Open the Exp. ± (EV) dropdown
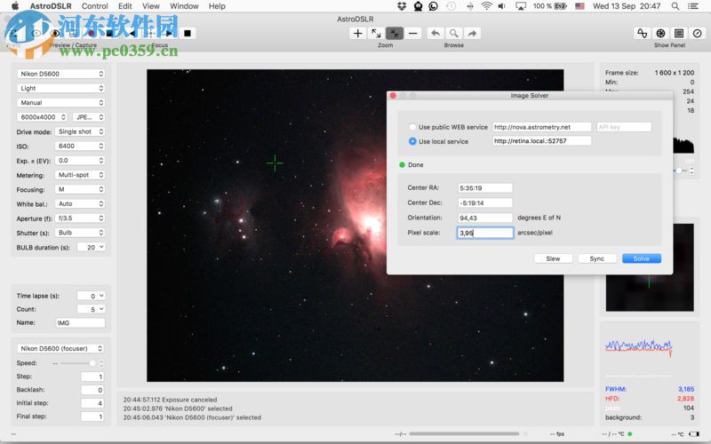This screenshot has width=711, height=444. pos(80,161)
